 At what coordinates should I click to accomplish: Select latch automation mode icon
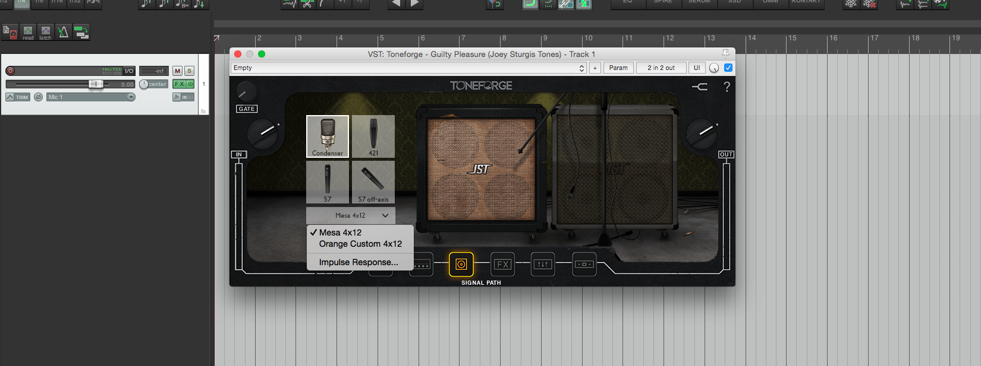click(45, 32)
